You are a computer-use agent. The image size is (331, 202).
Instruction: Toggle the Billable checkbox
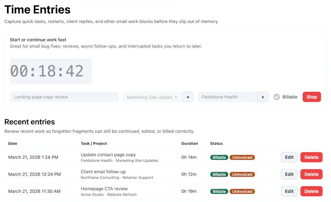pos(276,97)
